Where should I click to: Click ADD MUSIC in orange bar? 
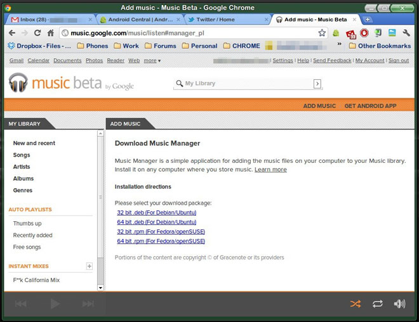pos(319,106)
